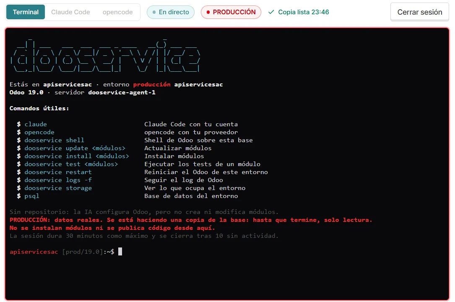This screenshot has height=302, width=455.
Task: Click the Cerrar sesión button
Action: (420, 12)
